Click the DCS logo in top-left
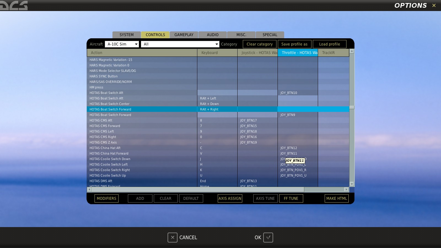The height and width of the screenshot is (248, 441). tap(14, 5)
